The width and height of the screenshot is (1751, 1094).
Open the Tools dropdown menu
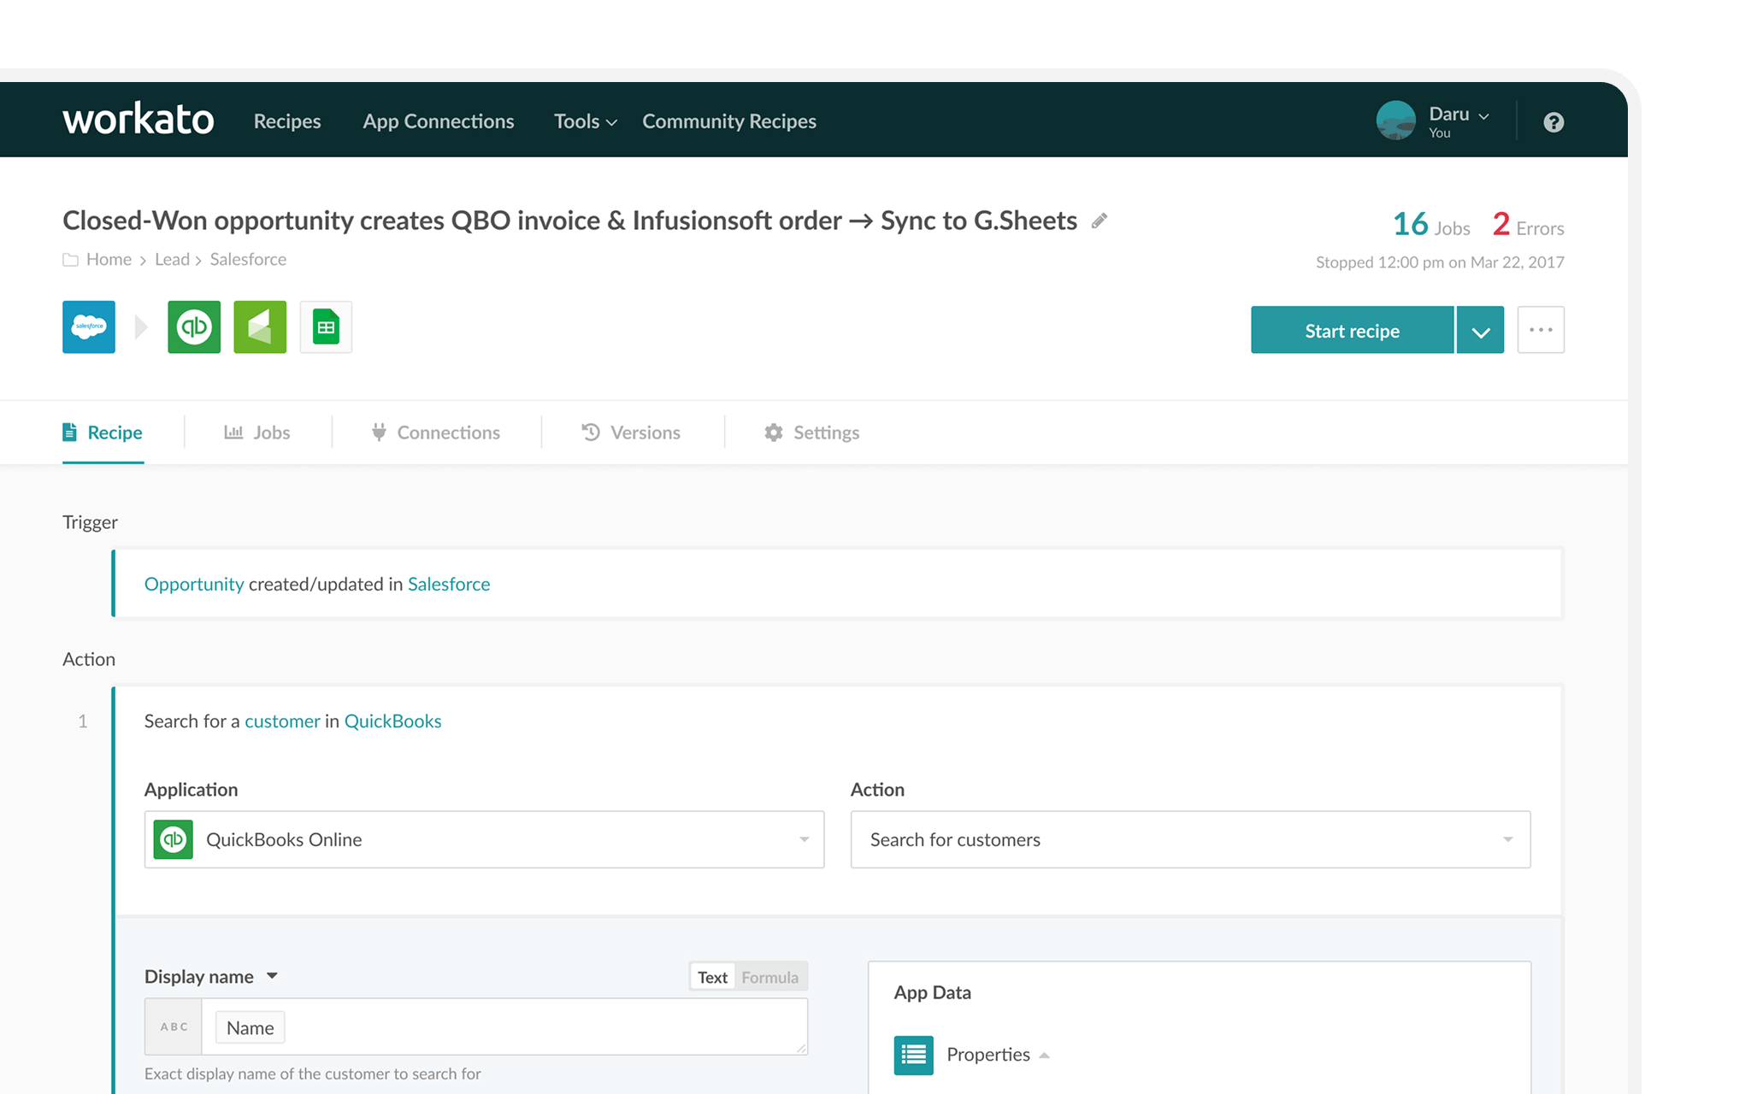click(x=585, y=121)
